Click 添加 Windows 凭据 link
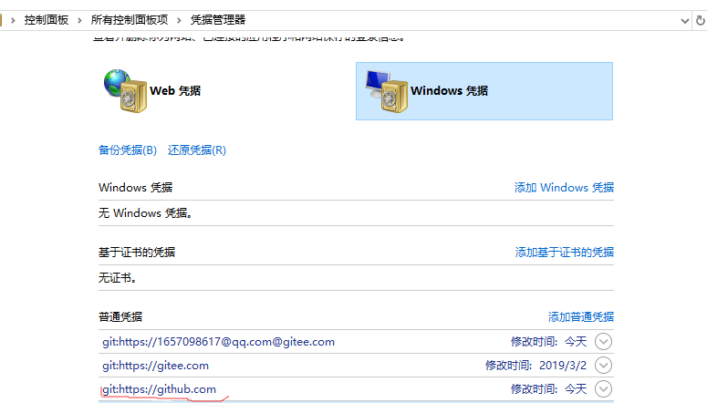The height and width of the screenshot is (403, 707). [564, 187]
